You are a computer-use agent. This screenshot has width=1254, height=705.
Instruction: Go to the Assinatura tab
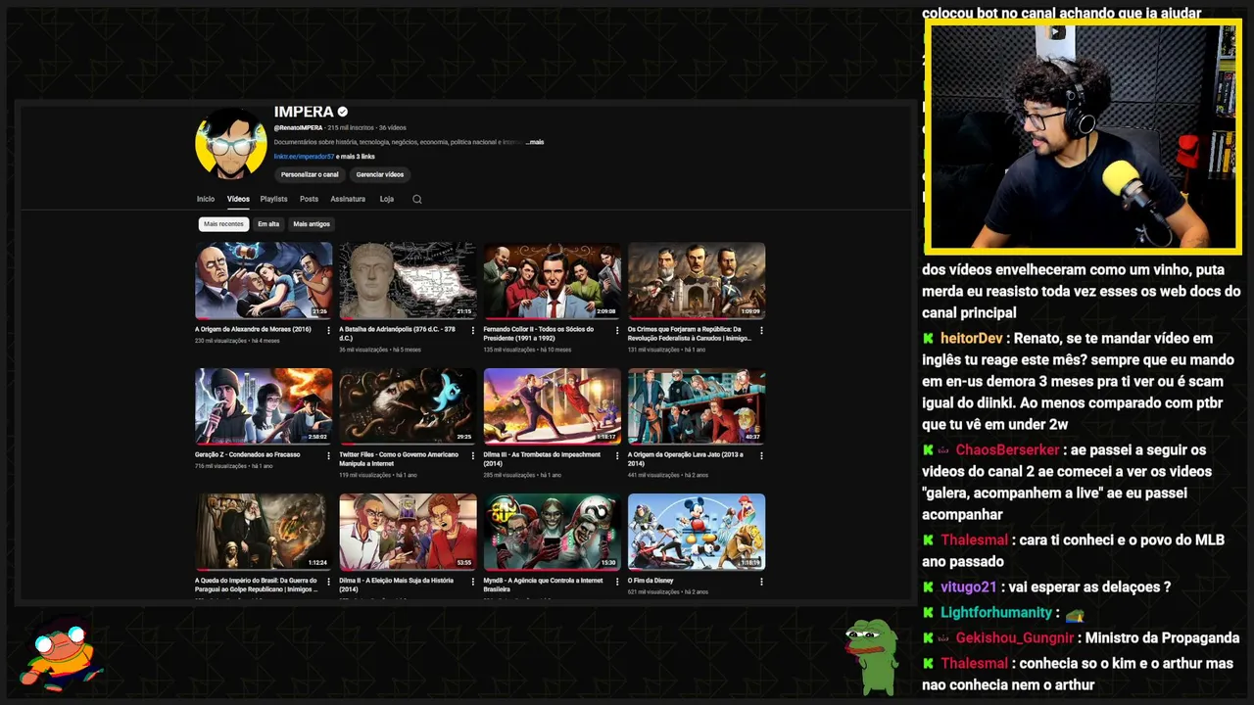click(x=348, y=199)
